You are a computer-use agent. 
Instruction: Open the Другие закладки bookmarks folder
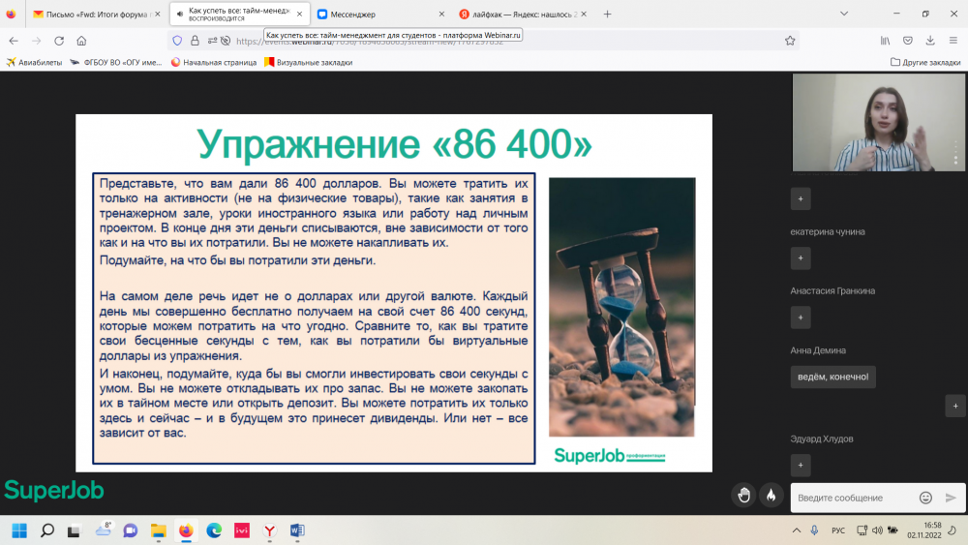pos(924,62)
